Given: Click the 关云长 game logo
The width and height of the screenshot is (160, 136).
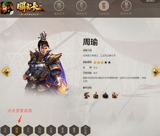Looking at the screenshot, I should pos(30,8).
